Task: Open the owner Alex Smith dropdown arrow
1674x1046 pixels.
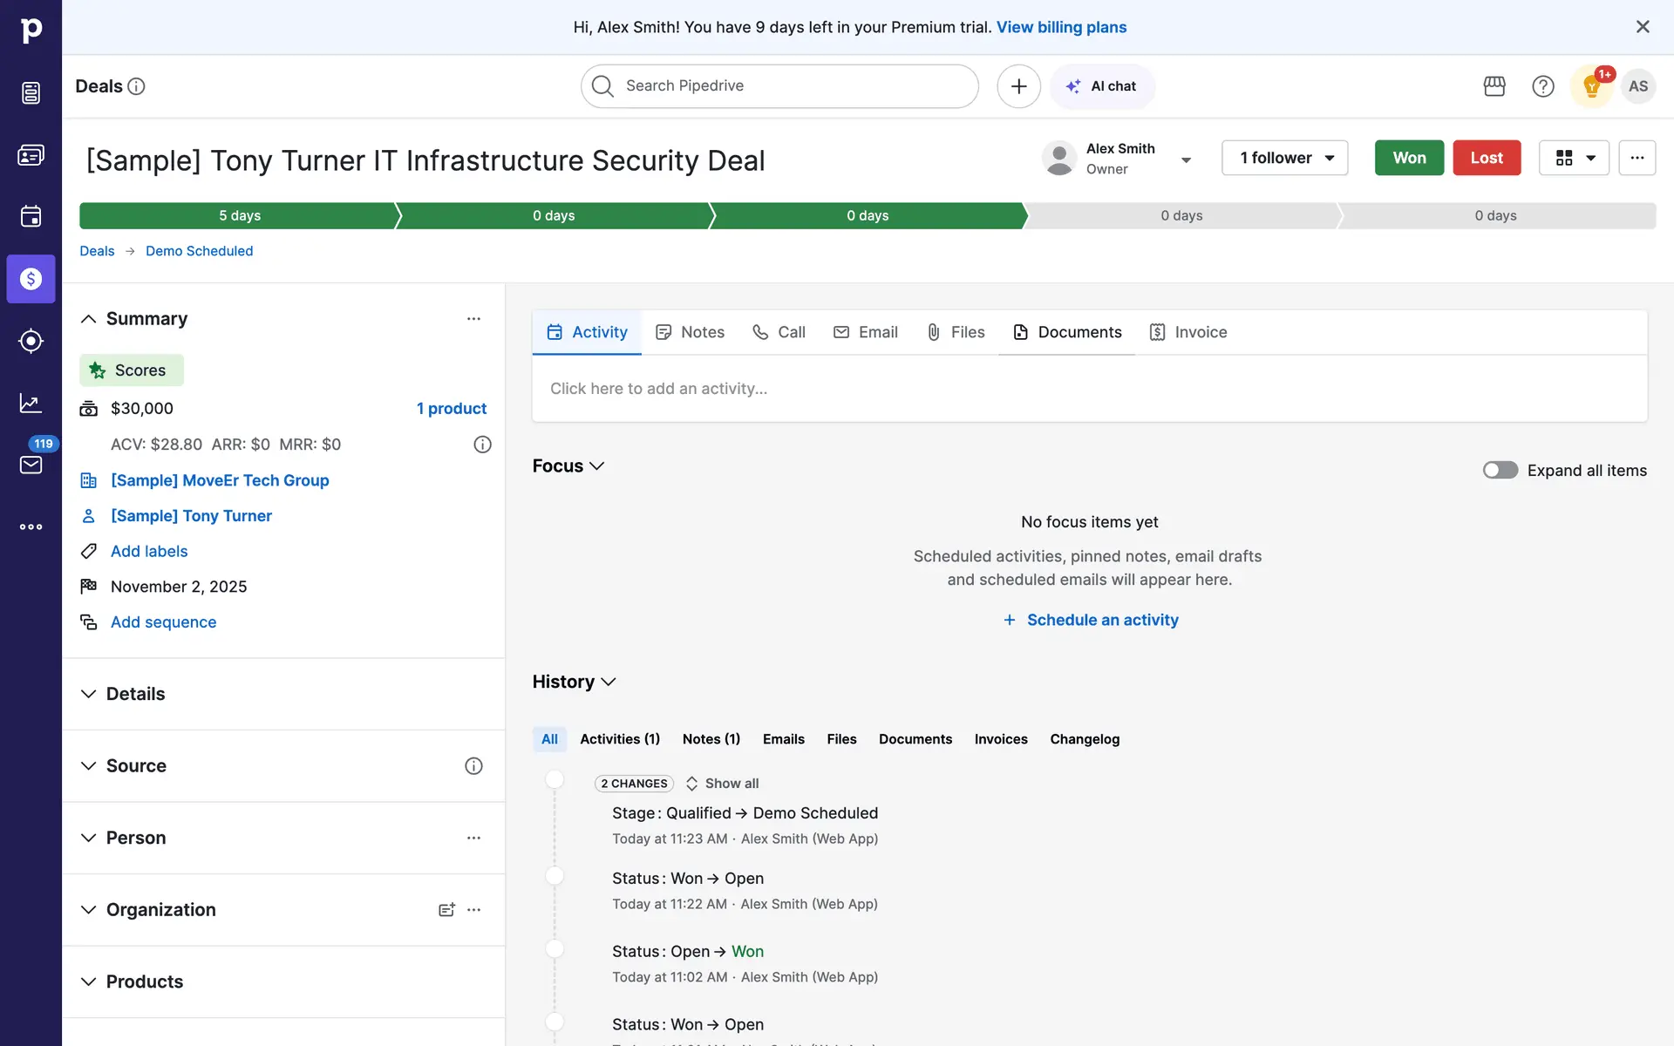Action: pyautogui.click(x=1186, y=160)
